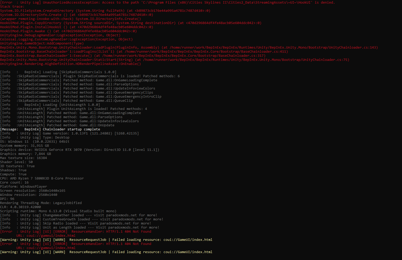Image resolution: width=402 pixels, height=260 pixels.
Task: Click the 'Game version: 1.0.13f1' line
Action: click(69, 133)
